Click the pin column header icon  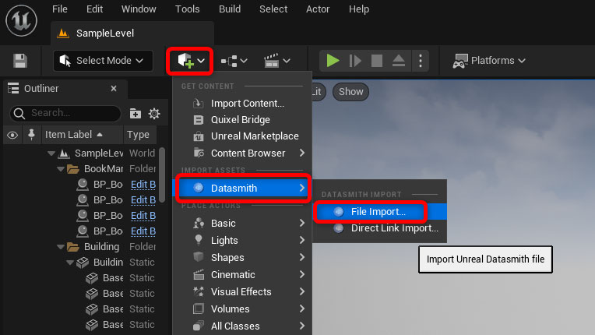pos(31,134)
